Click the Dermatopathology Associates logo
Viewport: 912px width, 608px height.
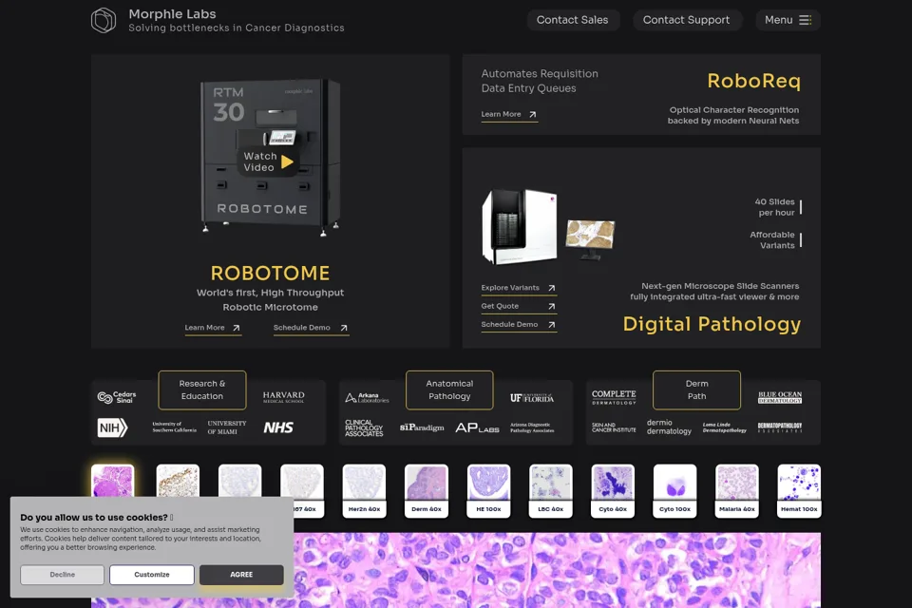coord(780,427)
